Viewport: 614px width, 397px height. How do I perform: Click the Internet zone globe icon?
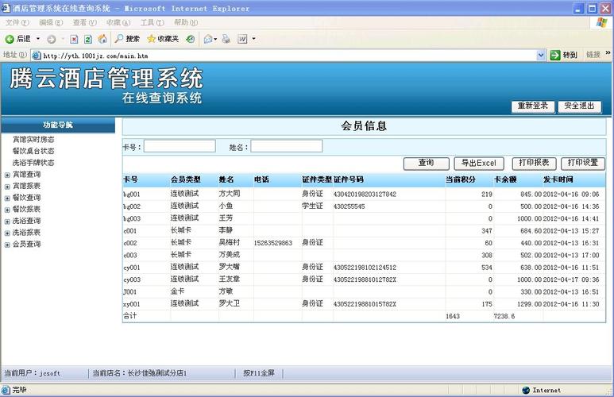tap(526, 390)
